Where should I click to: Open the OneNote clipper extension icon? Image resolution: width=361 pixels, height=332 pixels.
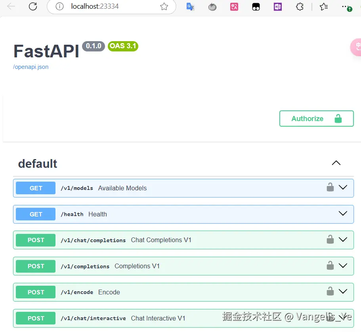point(278,7)
